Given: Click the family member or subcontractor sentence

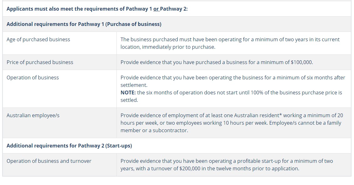Looking at the screenshot, I should (231, 127).
